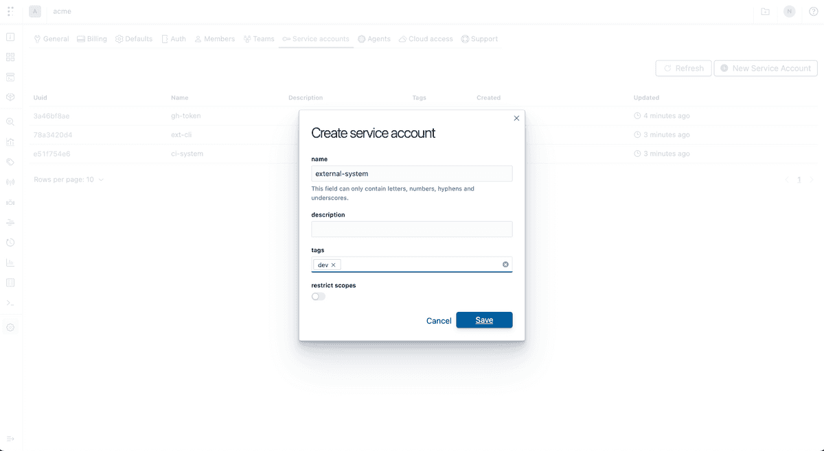This screenshot has width=824, height=451.
Task: Switch to the Defaults tab
Action: point(134,39)
